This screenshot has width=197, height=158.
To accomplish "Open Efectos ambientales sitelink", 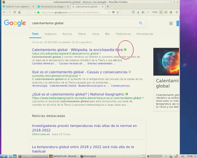I will tap(101, 64).
